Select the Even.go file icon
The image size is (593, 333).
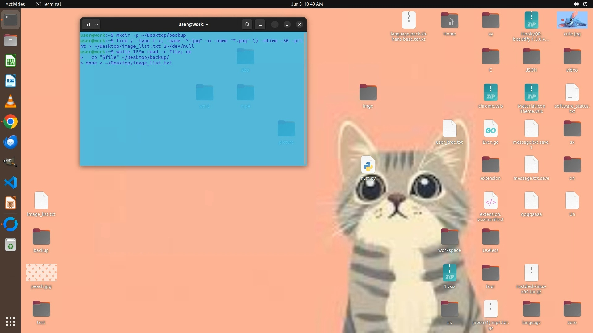[490, 129]
